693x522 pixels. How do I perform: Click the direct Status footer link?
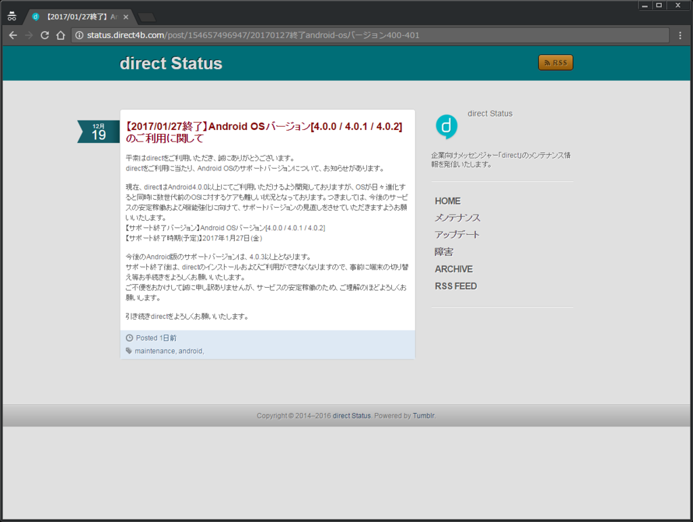coord(352,416)
